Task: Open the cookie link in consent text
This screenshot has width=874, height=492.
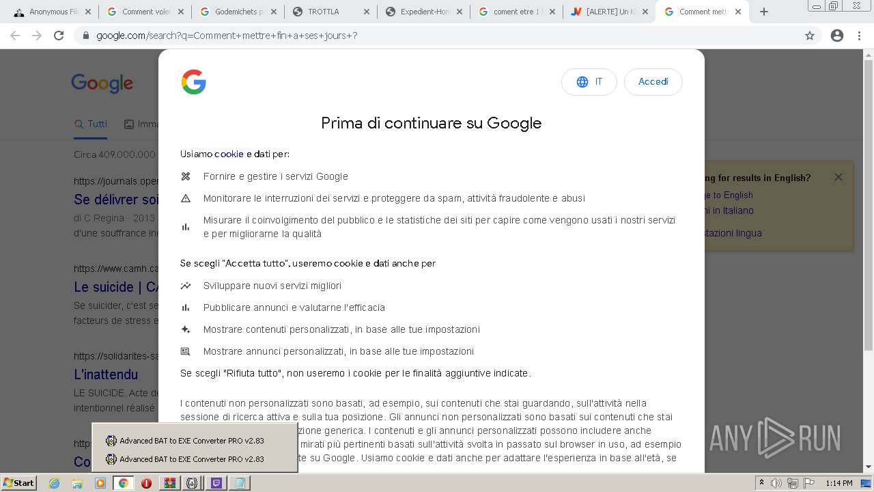Action: coord(229,154)
